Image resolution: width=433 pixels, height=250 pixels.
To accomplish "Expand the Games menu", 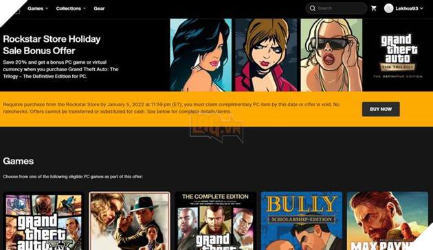I will [x=38, y=8].
